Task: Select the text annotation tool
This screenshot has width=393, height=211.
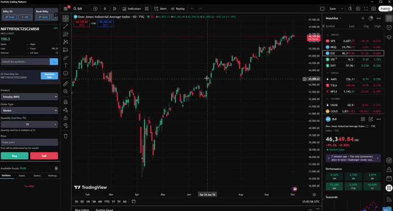Action: 66,66
